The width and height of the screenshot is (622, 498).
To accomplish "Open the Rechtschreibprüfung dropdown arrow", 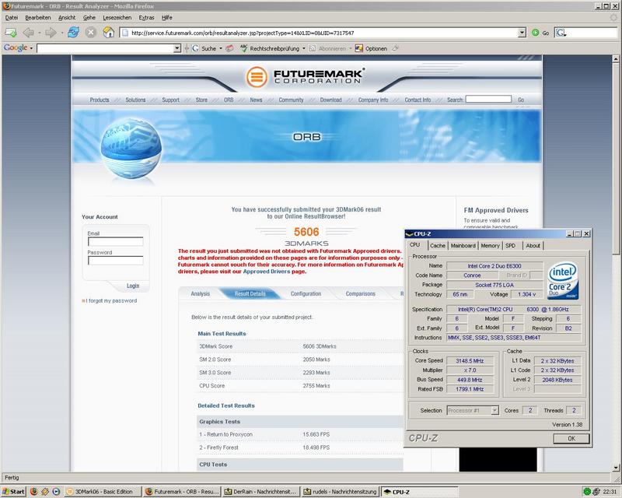I will coord(304,48).
